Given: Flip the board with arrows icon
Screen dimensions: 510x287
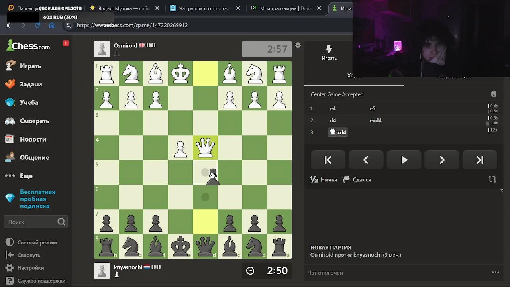Looking at the screenshot, I should coord(492,179).
